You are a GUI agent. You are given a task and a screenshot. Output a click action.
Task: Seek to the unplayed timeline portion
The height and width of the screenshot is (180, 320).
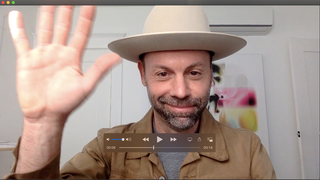point(178,147)
